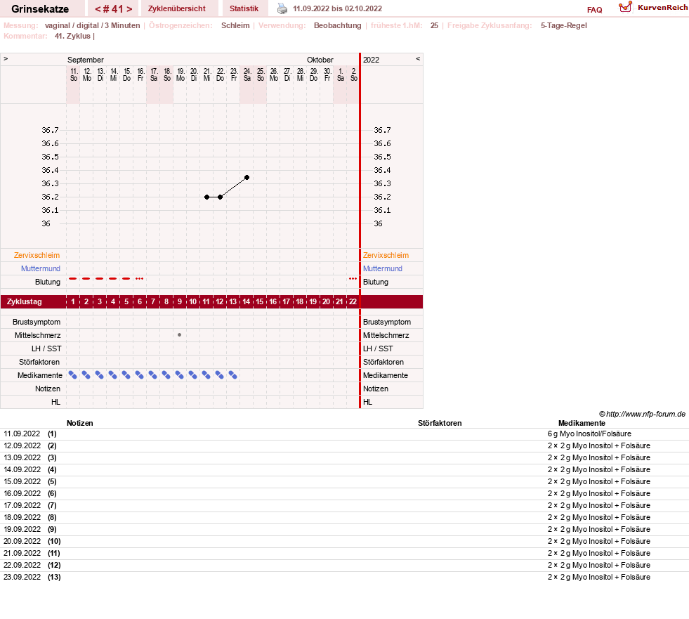The width and height of the screenshot is (689, 619).
Task: Click the bleeding dash marker on cycle day 1
Action: click(73, 279)
